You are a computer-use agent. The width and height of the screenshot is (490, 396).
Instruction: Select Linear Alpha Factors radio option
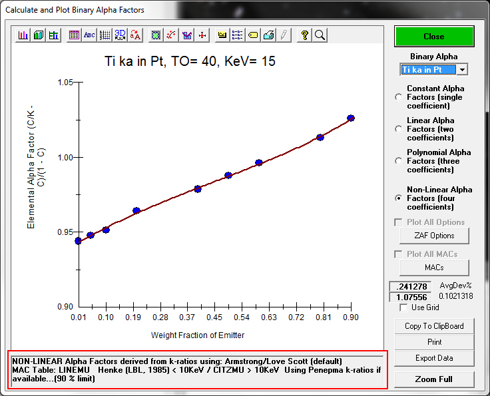(399, 129)
